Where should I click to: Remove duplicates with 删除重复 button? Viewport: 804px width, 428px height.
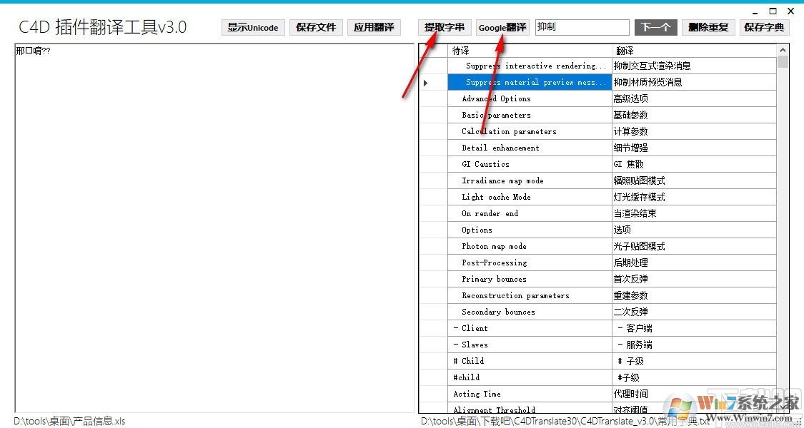click(708, 28)
